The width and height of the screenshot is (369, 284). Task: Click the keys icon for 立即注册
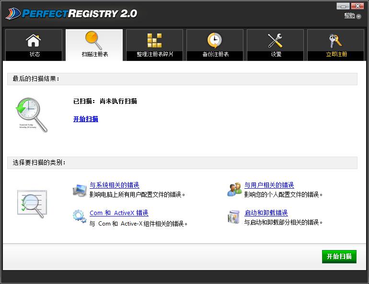[x=335, y=40]
